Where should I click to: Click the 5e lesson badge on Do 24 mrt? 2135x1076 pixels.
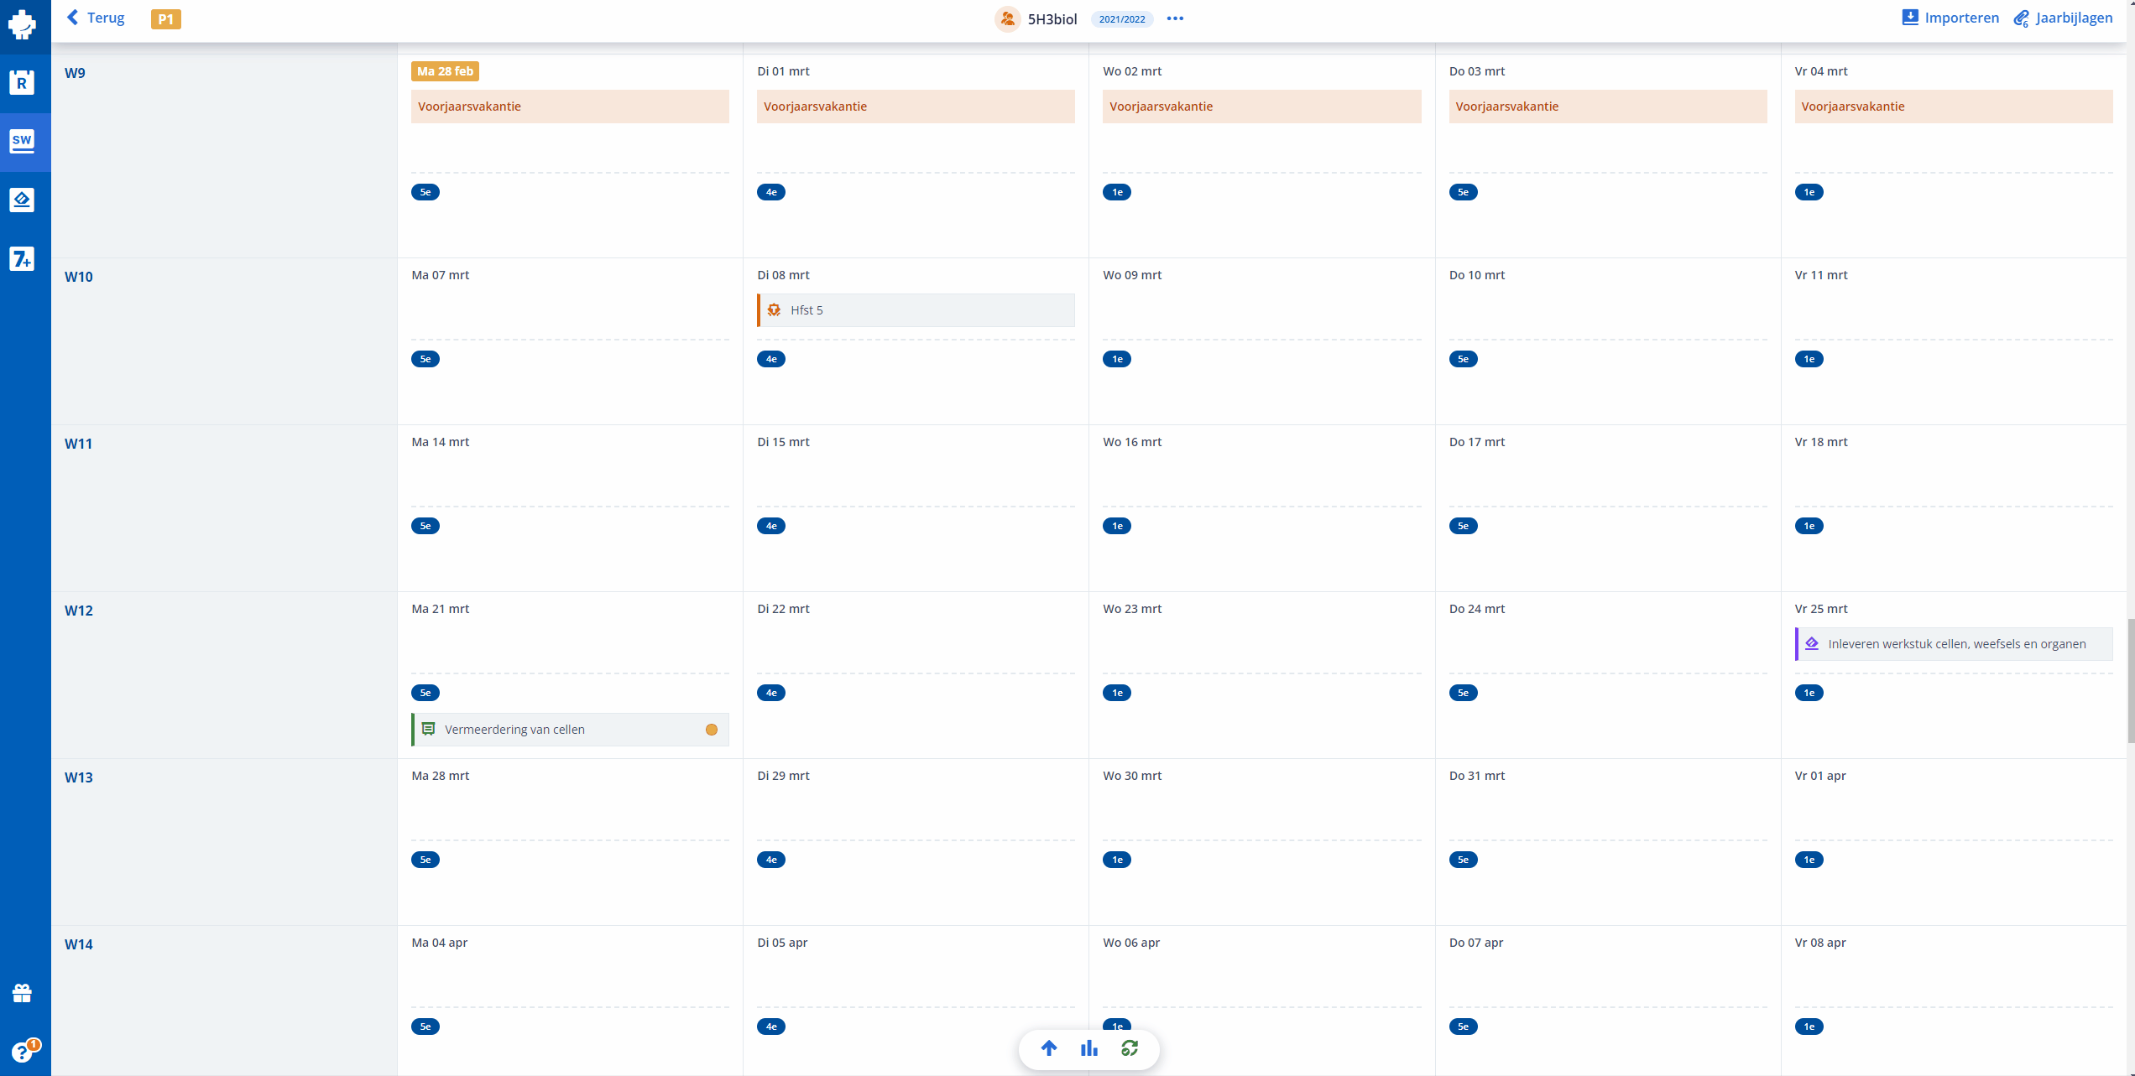(x=1464, y=693)
